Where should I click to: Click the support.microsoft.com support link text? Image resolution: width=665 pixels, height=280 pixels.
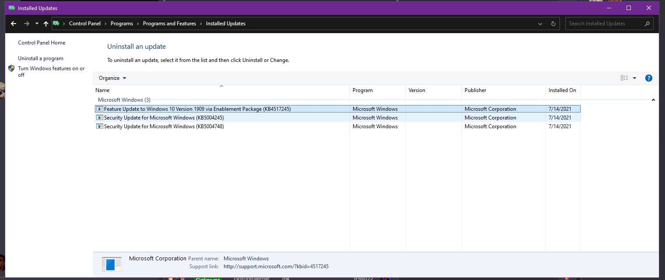click(276, 266)
